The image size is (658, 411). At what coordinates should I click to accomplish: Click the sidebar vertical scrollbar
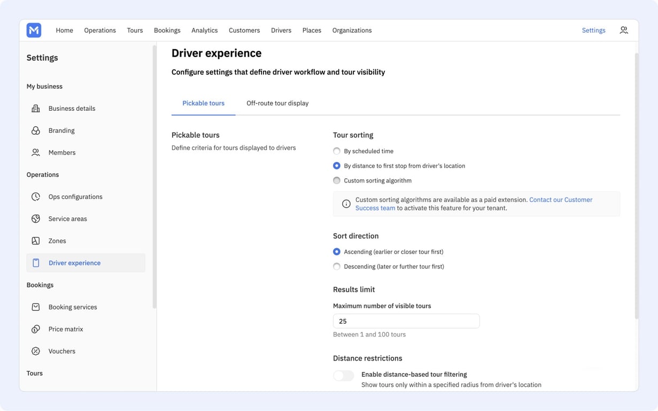(154, 177)
